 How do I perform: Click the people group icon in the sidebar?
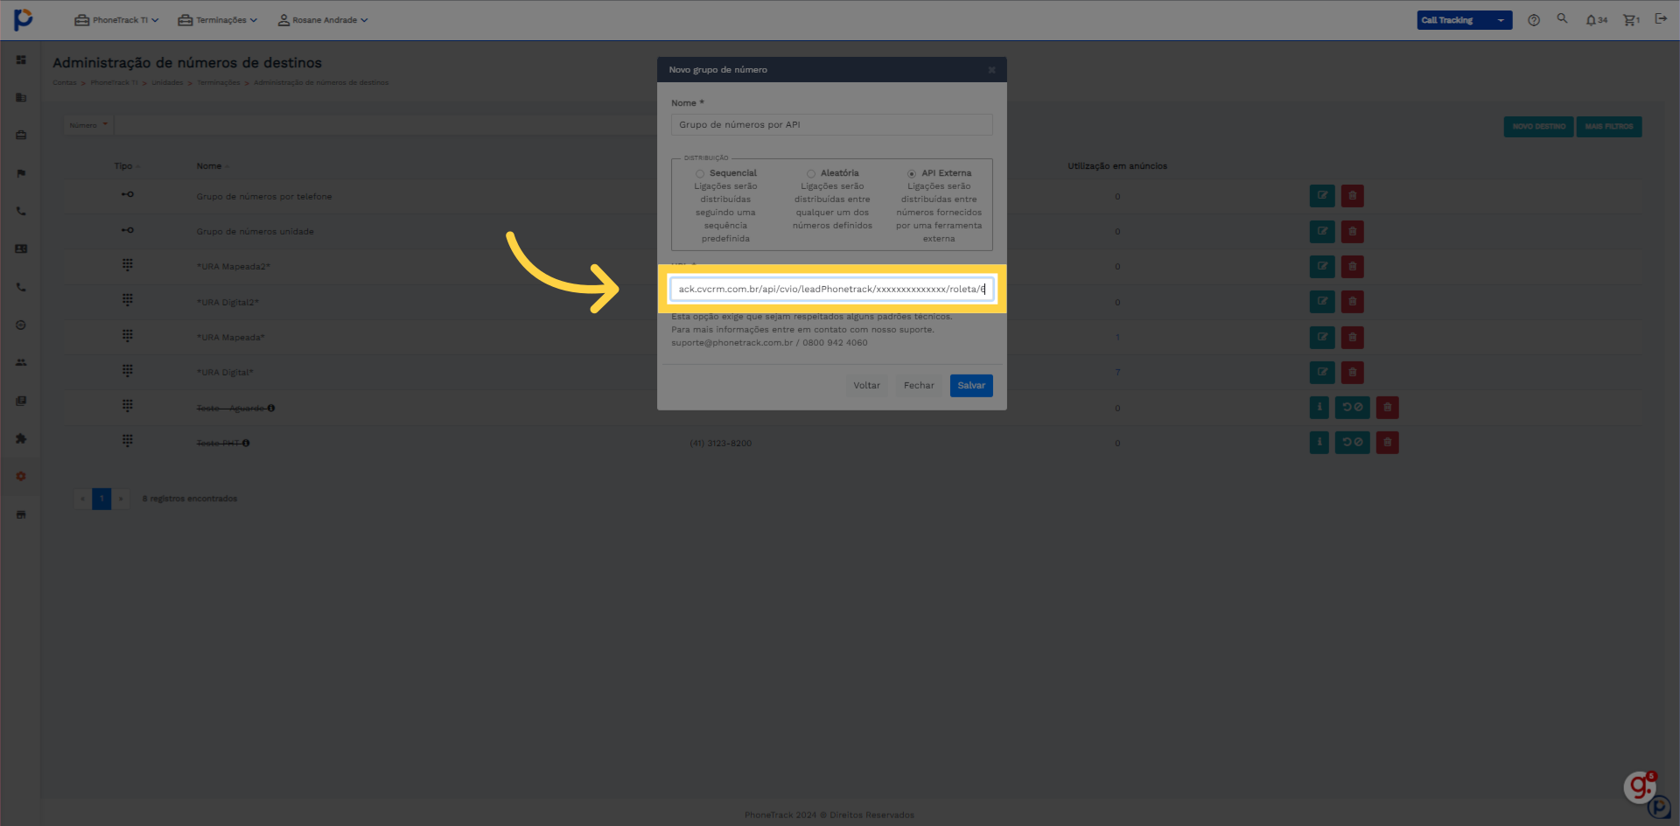coord(21,362)
